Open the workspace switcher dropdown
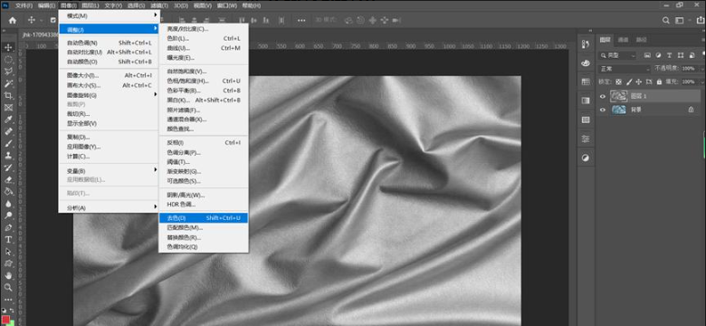The width and height of the screenshot is (706, 326). [680, 20]
